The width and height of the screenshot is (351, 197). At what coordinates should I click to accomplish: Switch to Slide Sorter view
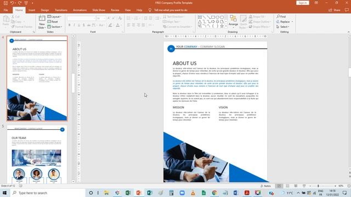287,186
